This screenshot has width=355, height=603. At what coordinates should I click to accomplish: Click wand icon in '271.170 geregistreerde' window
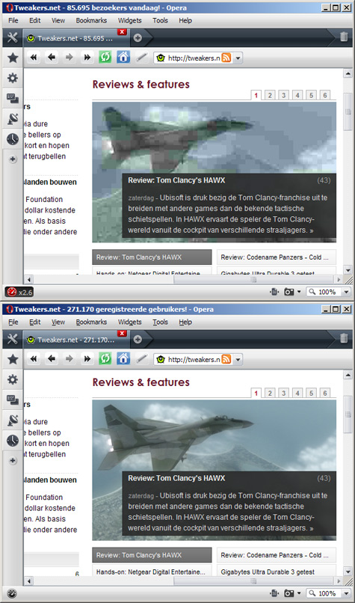[141, 359]
